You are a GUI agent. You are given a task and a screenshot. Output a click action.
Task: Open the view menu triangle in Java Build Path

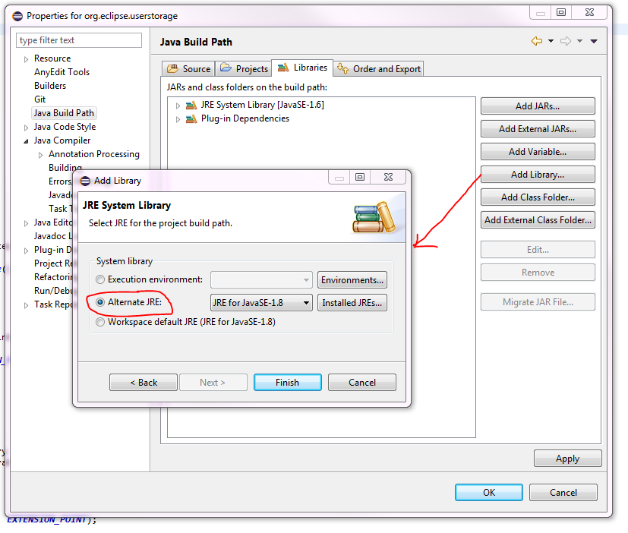click(594, 41)
